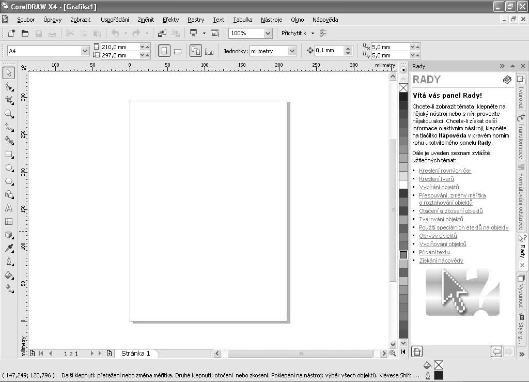Image resolution: width=529 pixels, height=382 pixels.
Task: Click nudge distance 0,1 mm field
Action: (329, 51)
